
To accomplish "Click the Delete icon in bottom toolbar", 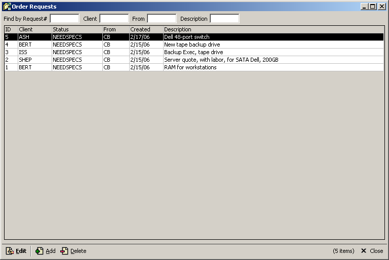I will click(64, 251).
